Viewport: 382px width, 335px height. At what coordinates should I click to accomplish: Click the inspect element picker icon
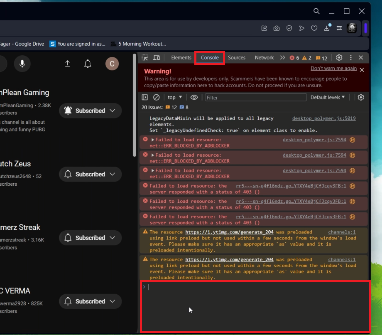click(x=144, y=58)
